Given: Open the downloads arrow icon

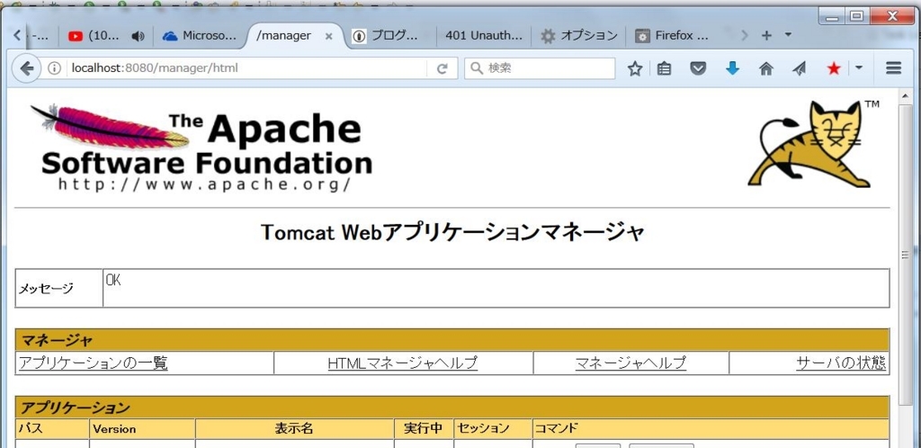Looking at the screenshot, I should pyautogui.click(x=732, y=68).
